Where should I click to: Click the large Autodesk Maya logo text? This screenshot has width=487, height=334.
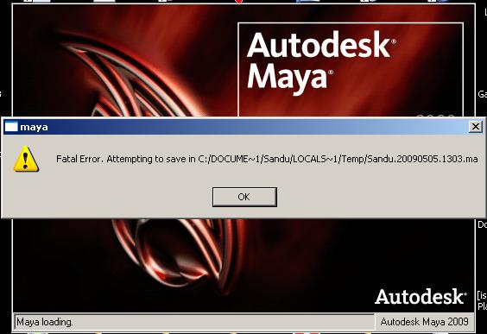coord(321,62)
